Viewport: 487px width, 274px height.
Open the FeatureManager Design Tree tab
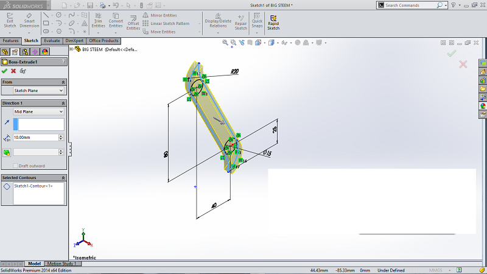pos(5,52)
